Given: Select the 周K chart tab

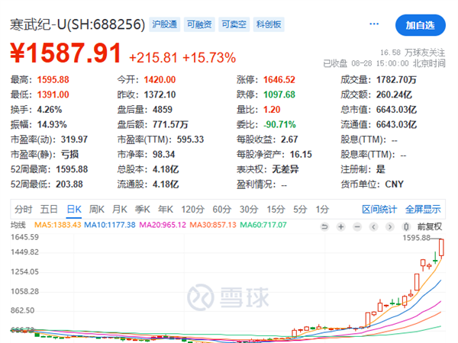Looking at the screenshot, I should click(x=97, y=209).
